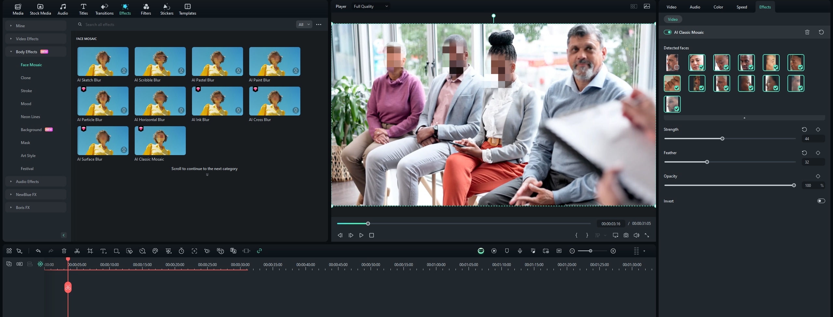Add a marker to the timeline
This screenshot has height=317, width=833.
tap(507, 251)
